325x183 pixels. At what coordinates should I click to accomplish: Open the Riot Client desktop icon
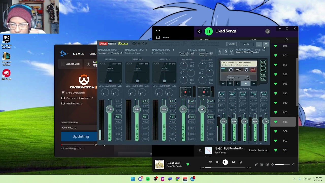(6, 74)
